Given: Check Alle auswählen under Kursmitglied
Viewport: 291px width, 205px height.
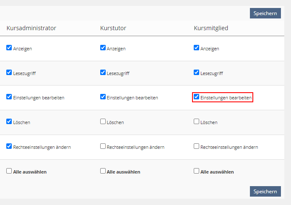Looking at the screenshot, I should coord(196,171).
